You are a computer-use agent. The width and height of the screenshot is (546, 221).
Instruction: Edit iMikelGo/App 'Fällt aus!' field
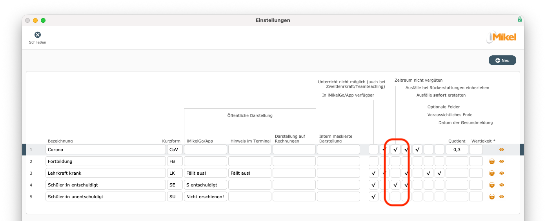[206, 173]
